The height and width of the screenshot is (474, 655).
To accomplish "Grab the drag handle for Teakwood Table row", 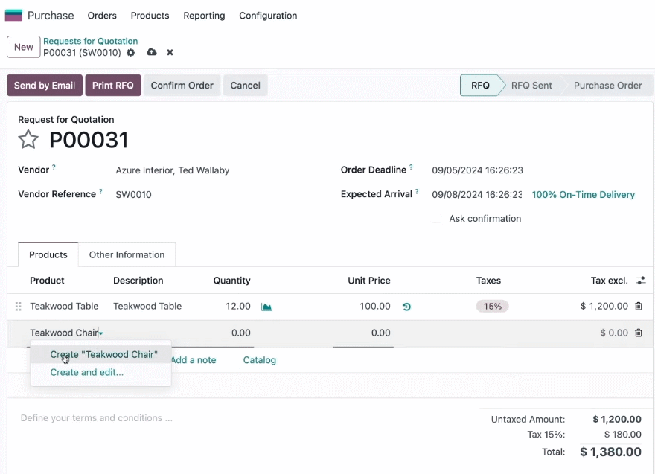I will [19, 307].
